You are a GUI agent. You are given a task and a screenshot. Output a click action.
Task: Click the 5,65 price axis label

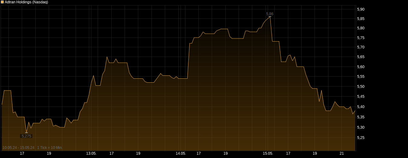(361, 57)
